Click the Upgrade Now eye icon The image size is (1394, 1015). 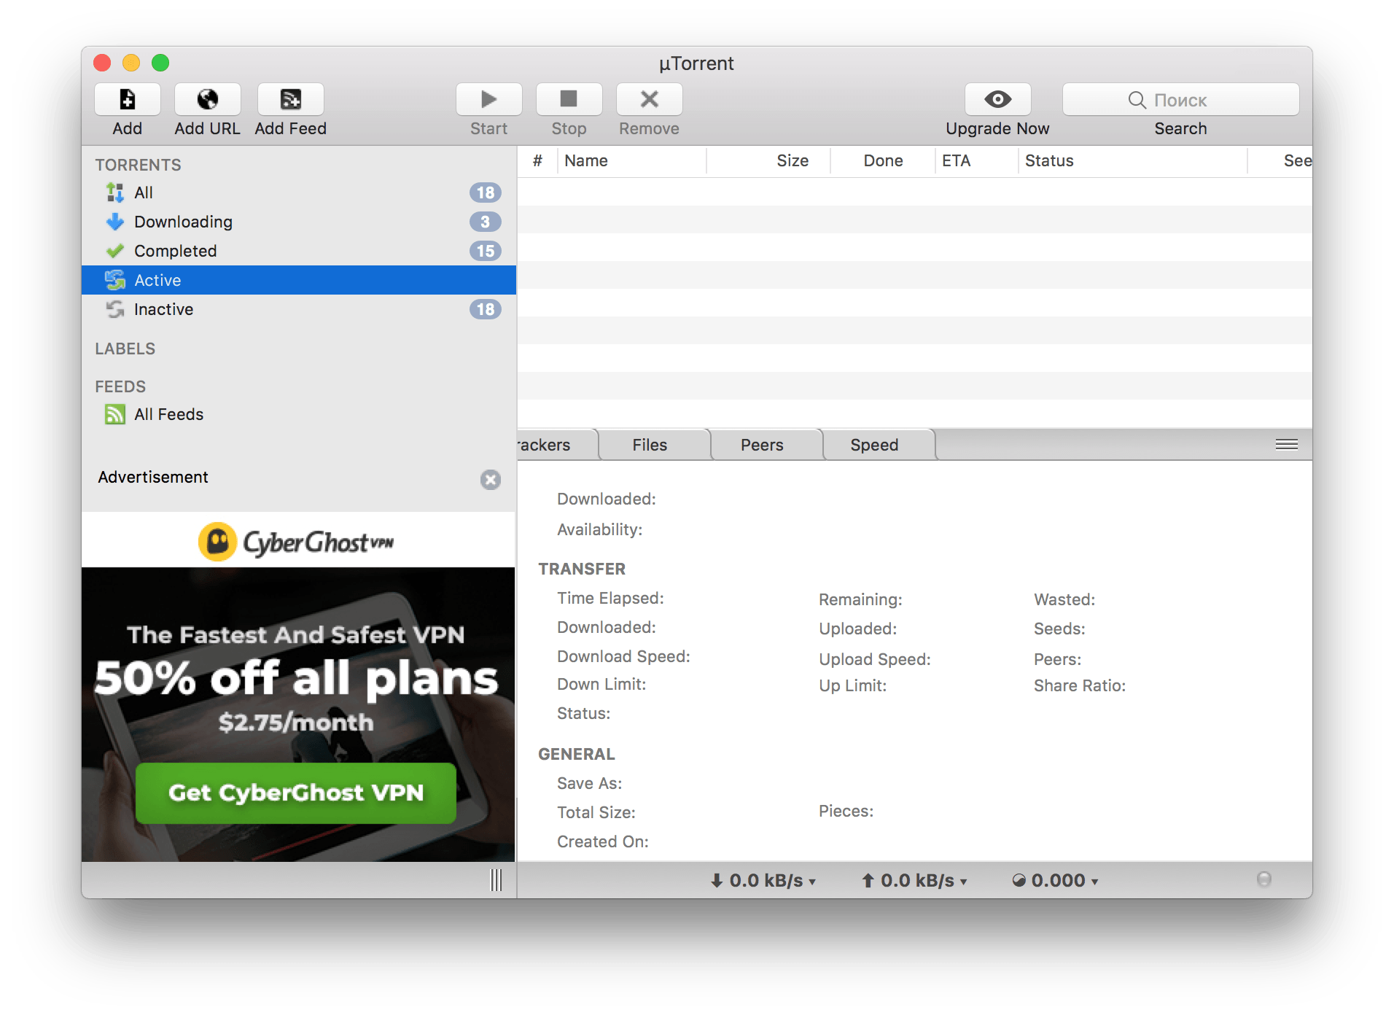click(x=997, y=99)
